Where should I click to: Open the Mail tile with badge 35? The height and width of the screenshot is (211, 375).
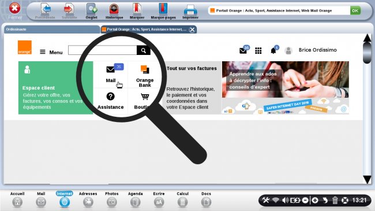click(x=111, y=74)
